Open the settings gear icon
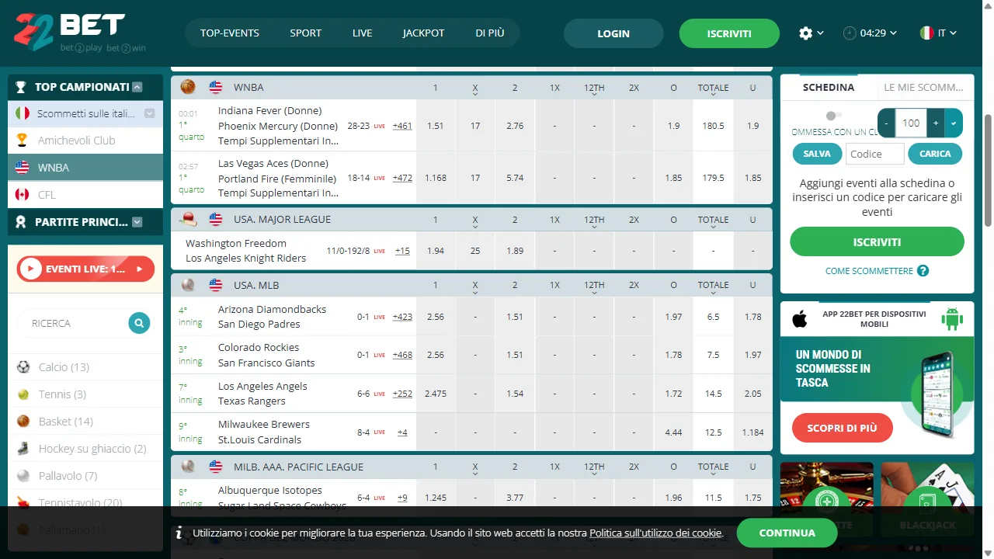The width and height of the screenshot is (994, 559). [805, 33]
